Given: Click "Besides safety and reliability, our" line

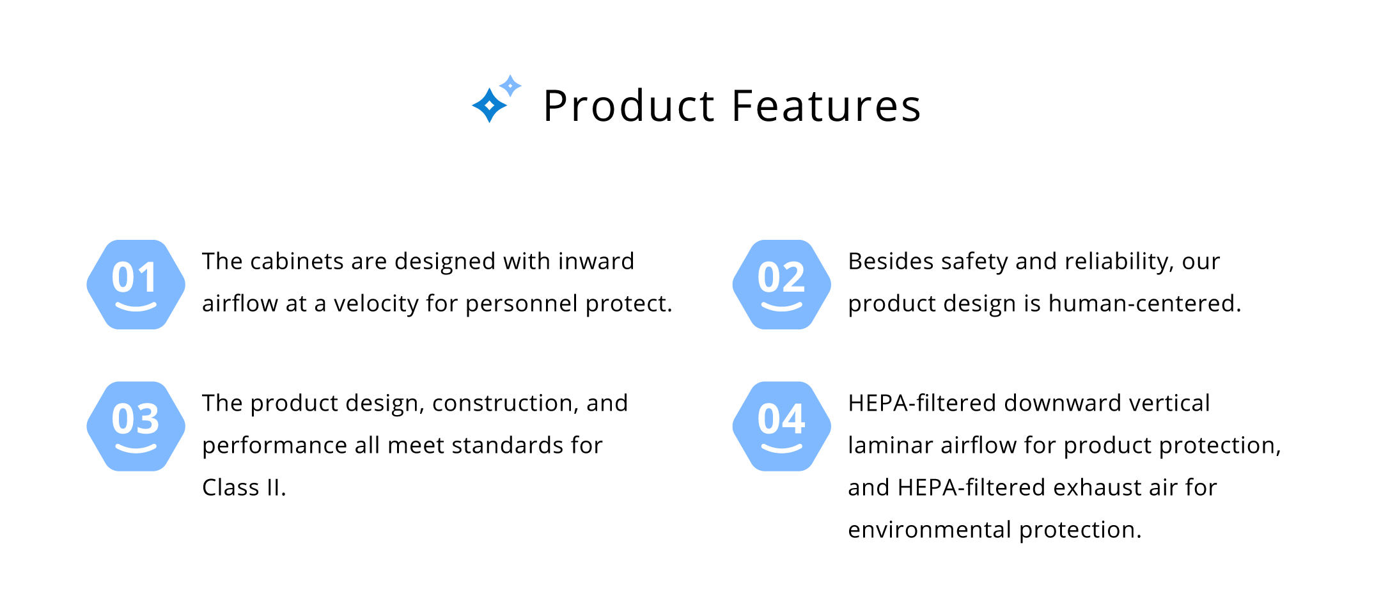Looking at the screenshot, I should click(x=1034, y=262).
